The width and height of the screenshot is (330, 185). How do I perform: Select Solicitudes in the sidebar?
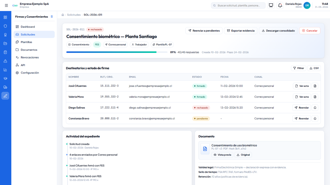pos(34,35)
